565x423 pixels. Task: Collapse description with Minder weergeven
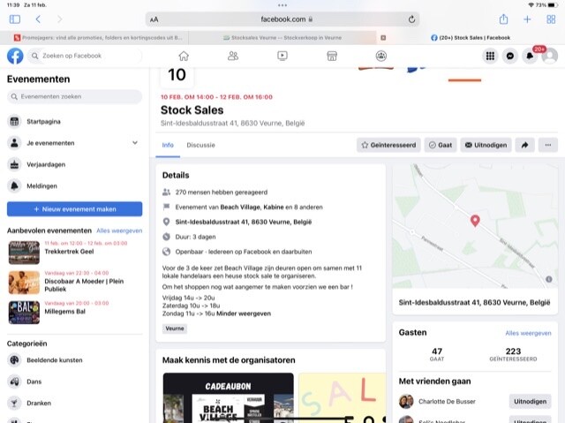pyautogui.click(x=244, y=313)
